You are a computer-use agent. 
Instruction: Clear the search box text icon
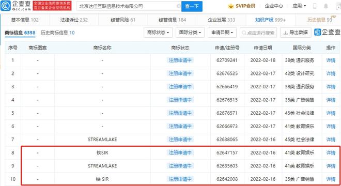tap(179, 6)
